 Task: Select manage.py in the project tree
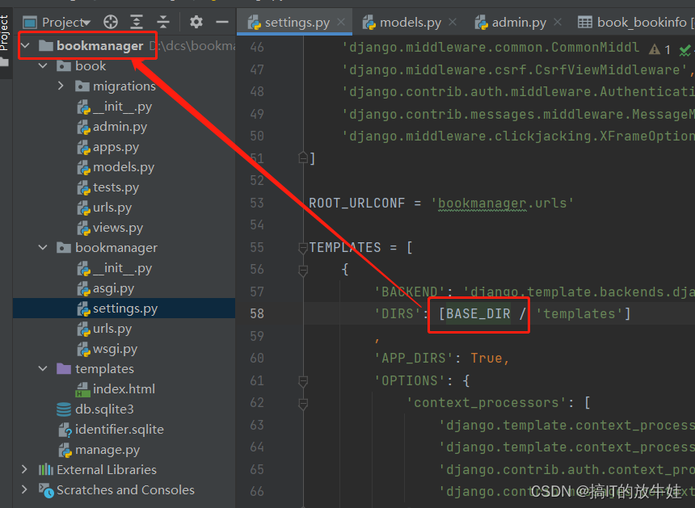(107, 450)
